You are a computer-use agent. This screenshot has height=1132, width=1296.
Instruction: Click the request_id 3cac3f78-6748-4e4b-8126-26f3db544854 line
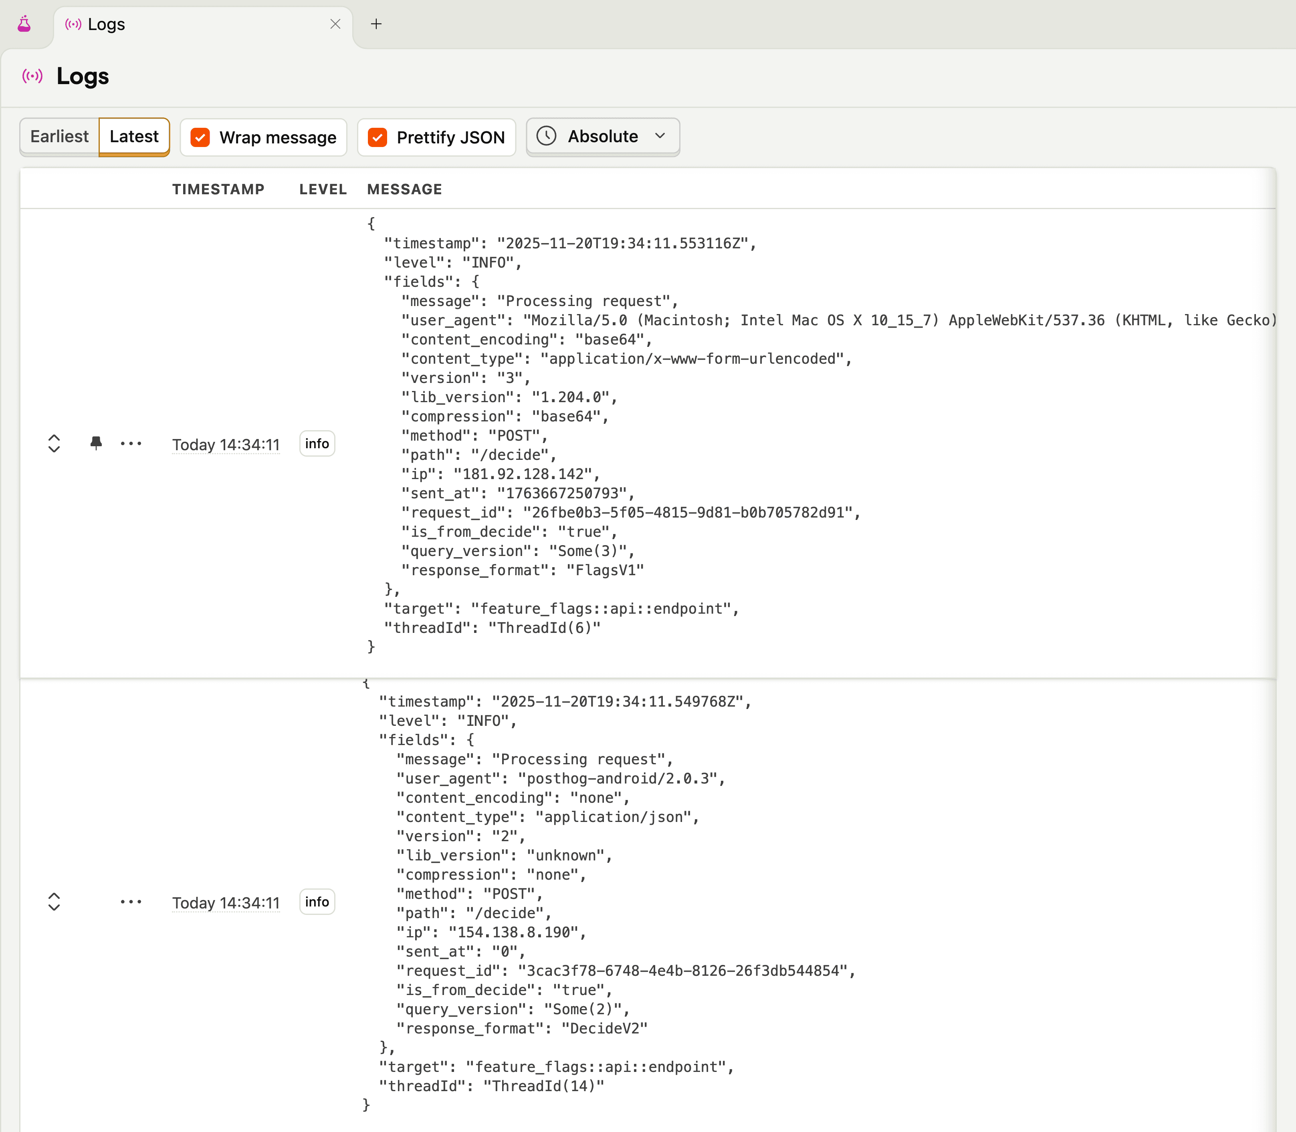(x=626, y=971)
